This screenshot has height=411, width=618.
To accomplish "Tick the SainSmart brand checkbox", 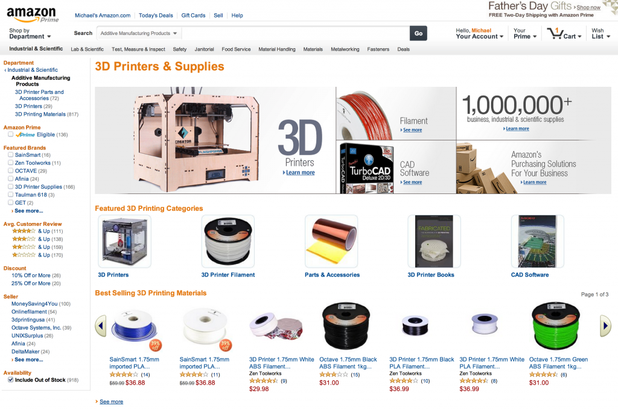I will pos(11,155).
